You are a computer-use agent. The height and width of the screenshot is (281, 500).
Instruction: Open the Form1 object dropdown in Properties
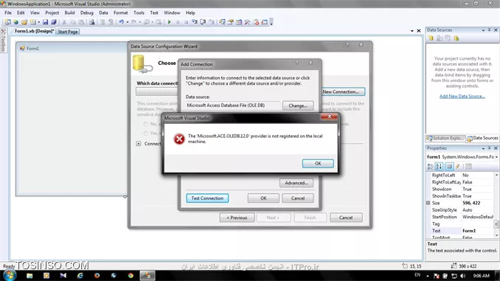click(496, 157)
